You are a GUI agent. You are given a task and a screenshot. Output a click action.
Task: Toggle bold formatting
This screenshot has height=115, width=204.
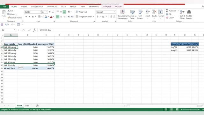(26, 17)
